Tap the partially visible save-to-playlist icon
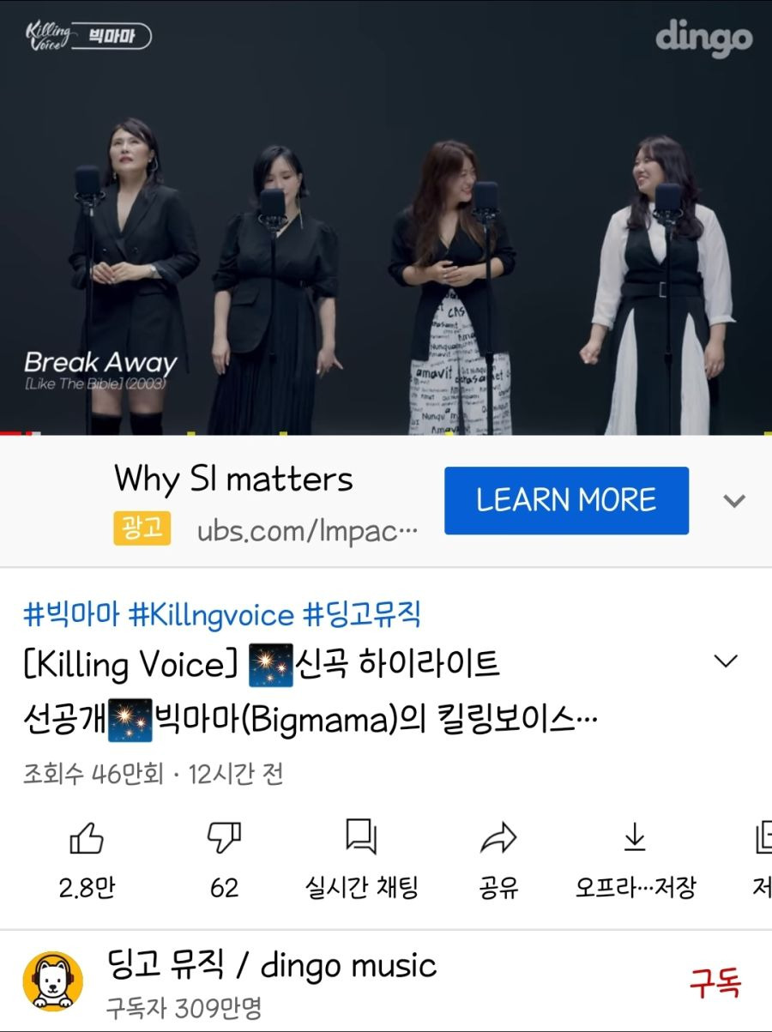The height and width of the screenshot is (1032, 772). click(x=762, y=837)
